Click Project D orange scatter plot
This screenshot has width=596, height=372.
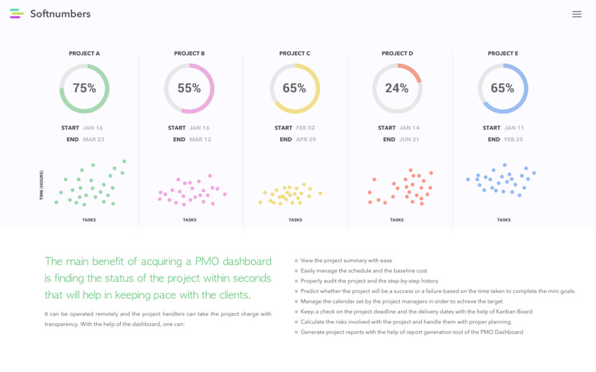click(402, 187)
